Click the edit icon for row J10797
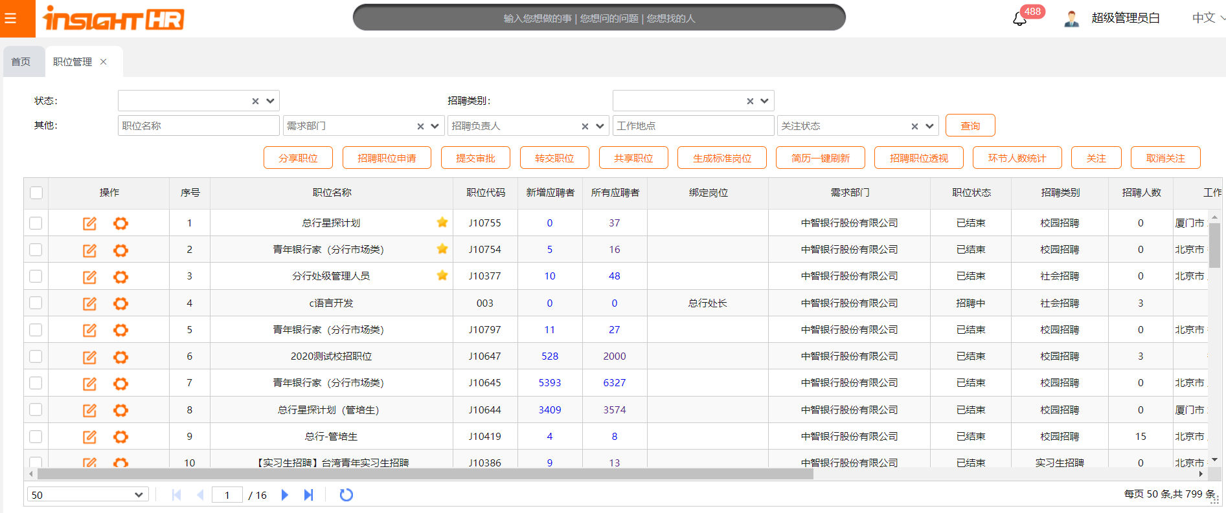 89,330
